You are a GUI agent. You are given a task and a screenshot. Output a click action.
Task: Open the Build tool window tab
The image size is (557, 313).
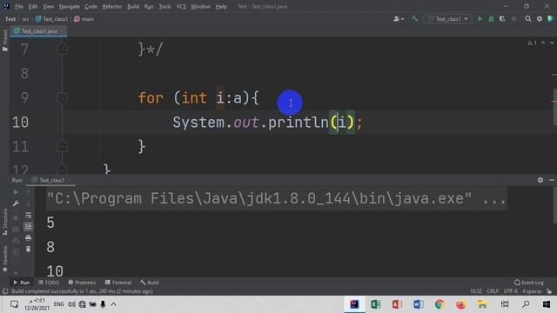[150, 283]
